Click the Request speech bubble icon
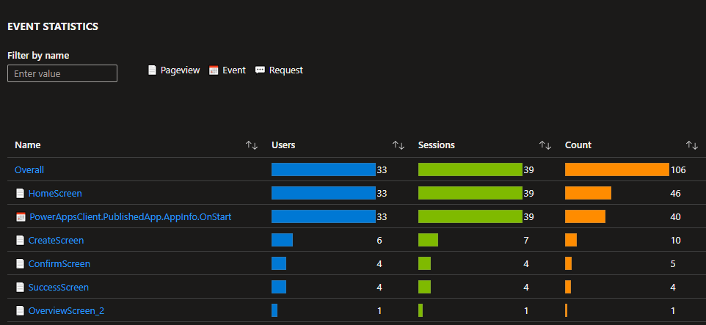The image size is (706, 325). coord(260,70)
